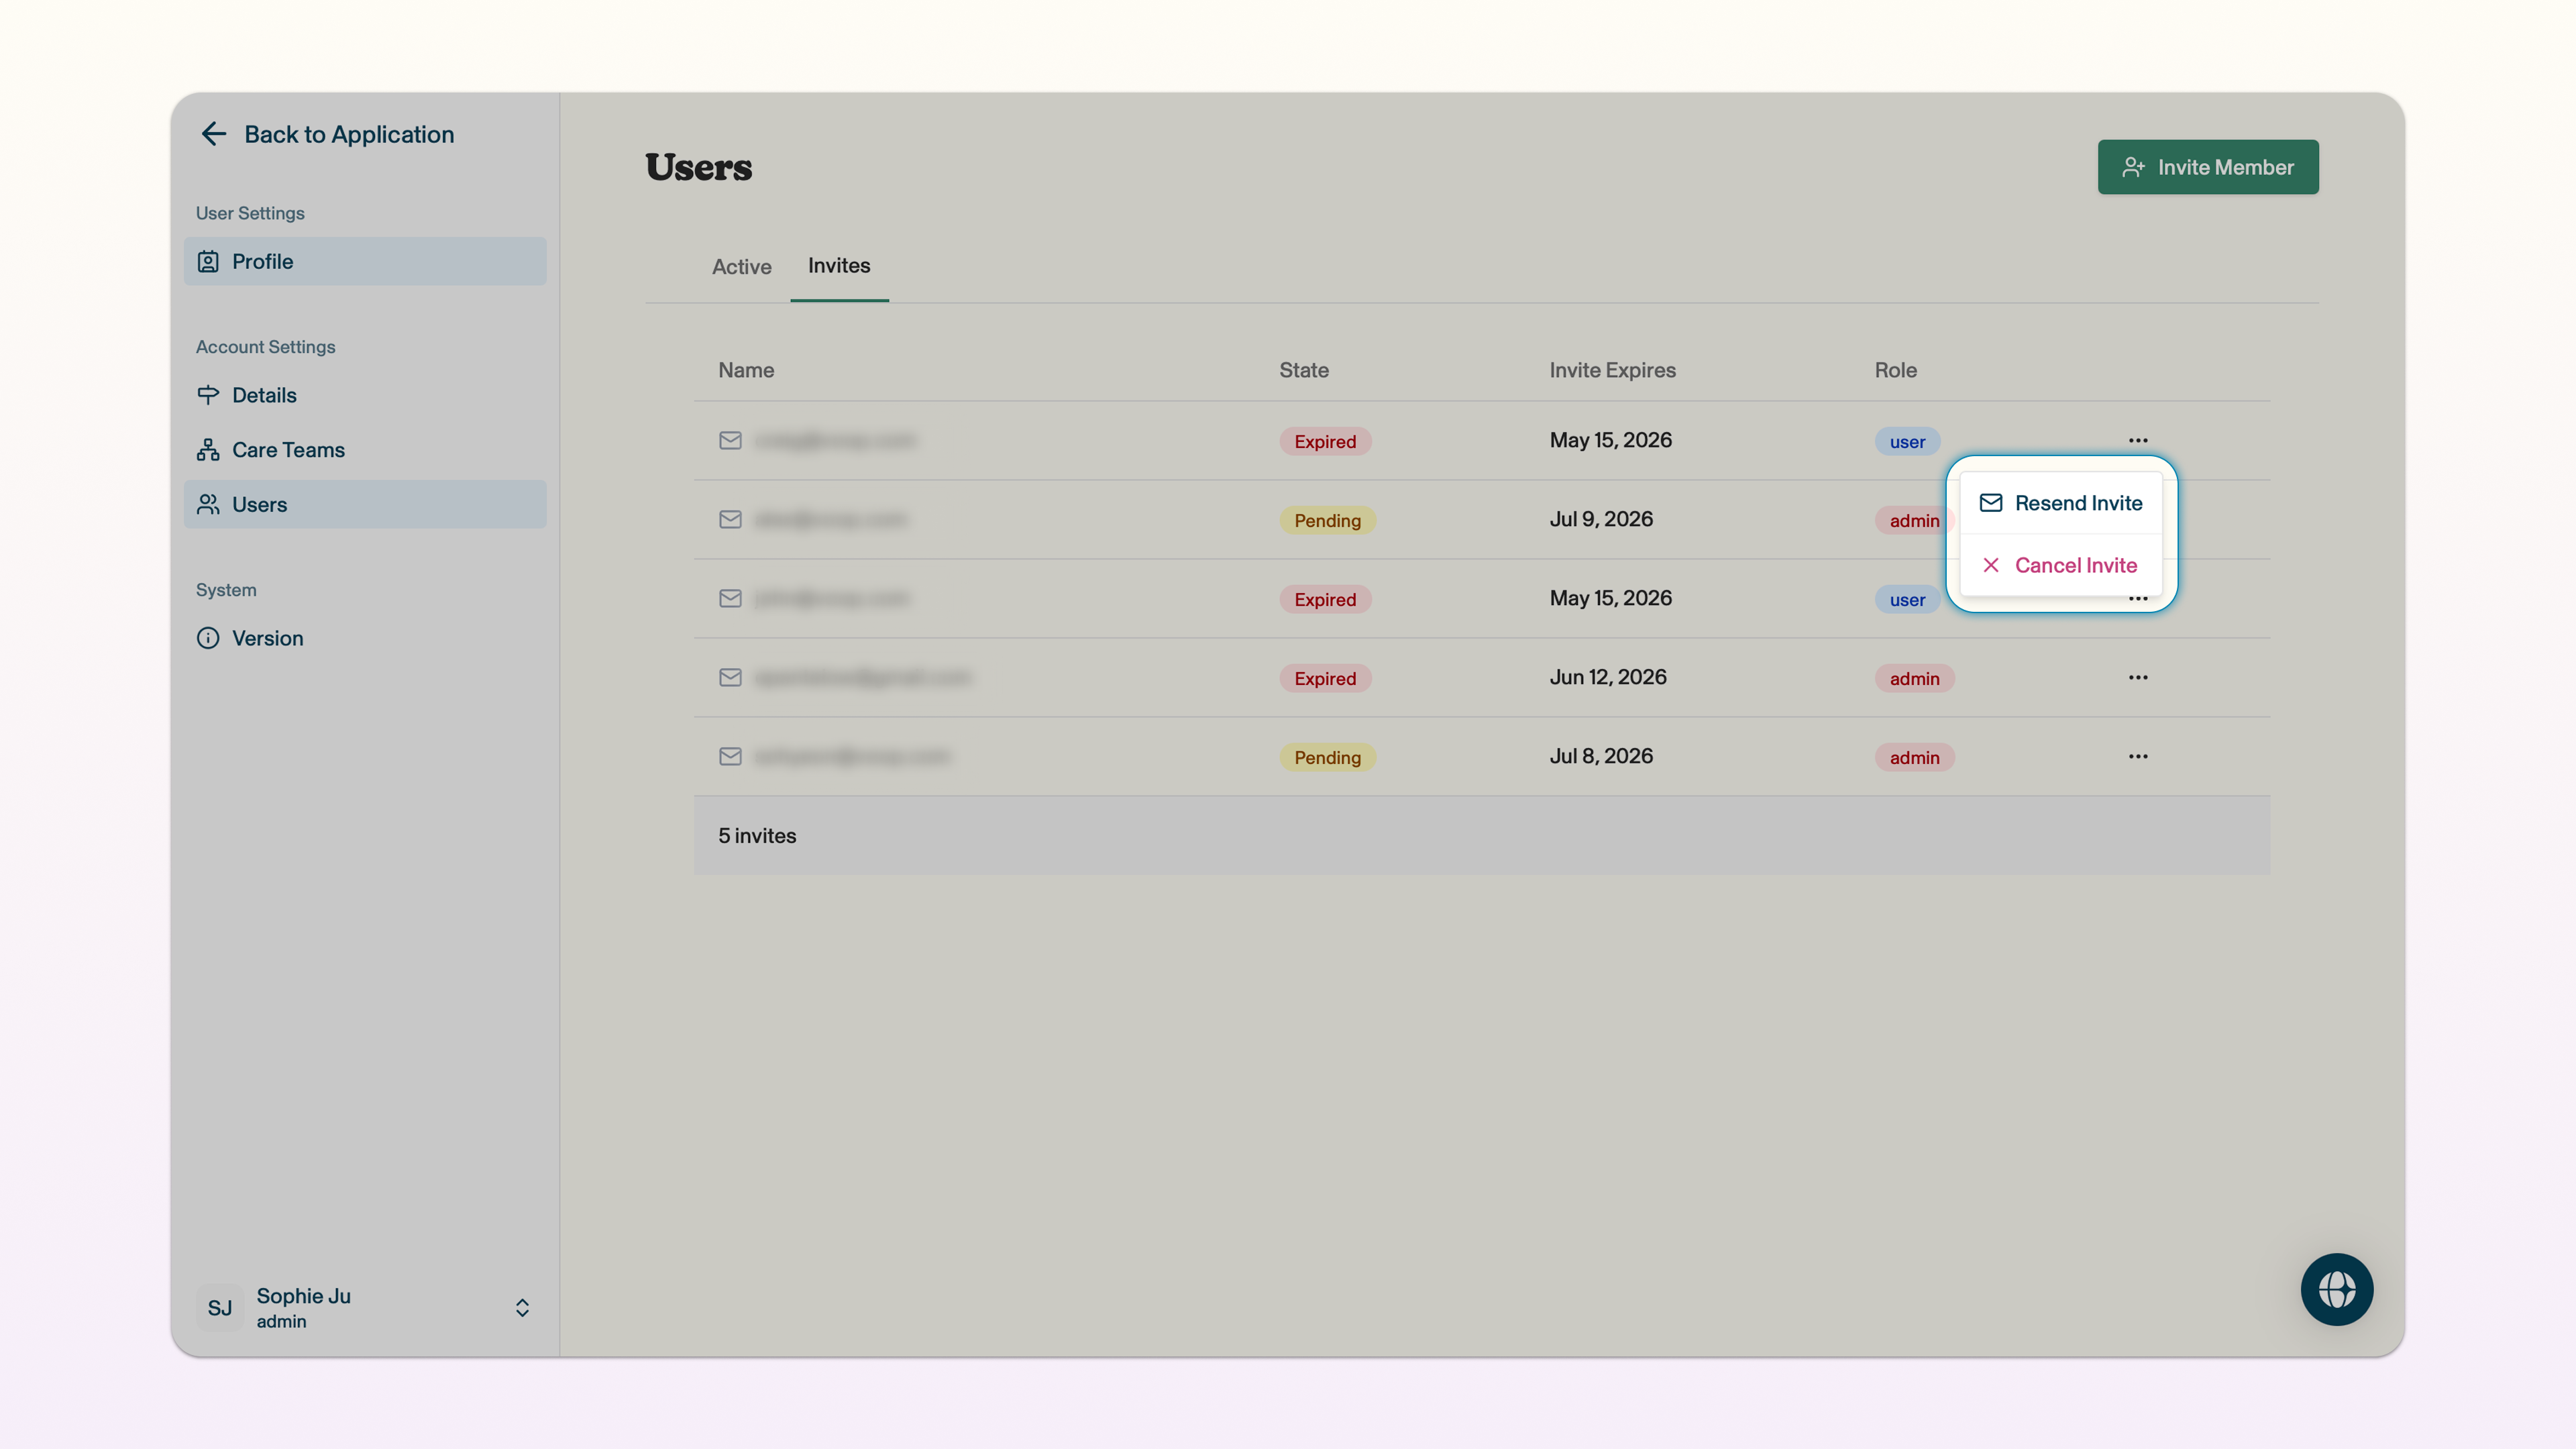Open options menu for Jun 12, 2026 invite
The width and height of the screenshot is (2576, 1449).
tap(2138, 677)
